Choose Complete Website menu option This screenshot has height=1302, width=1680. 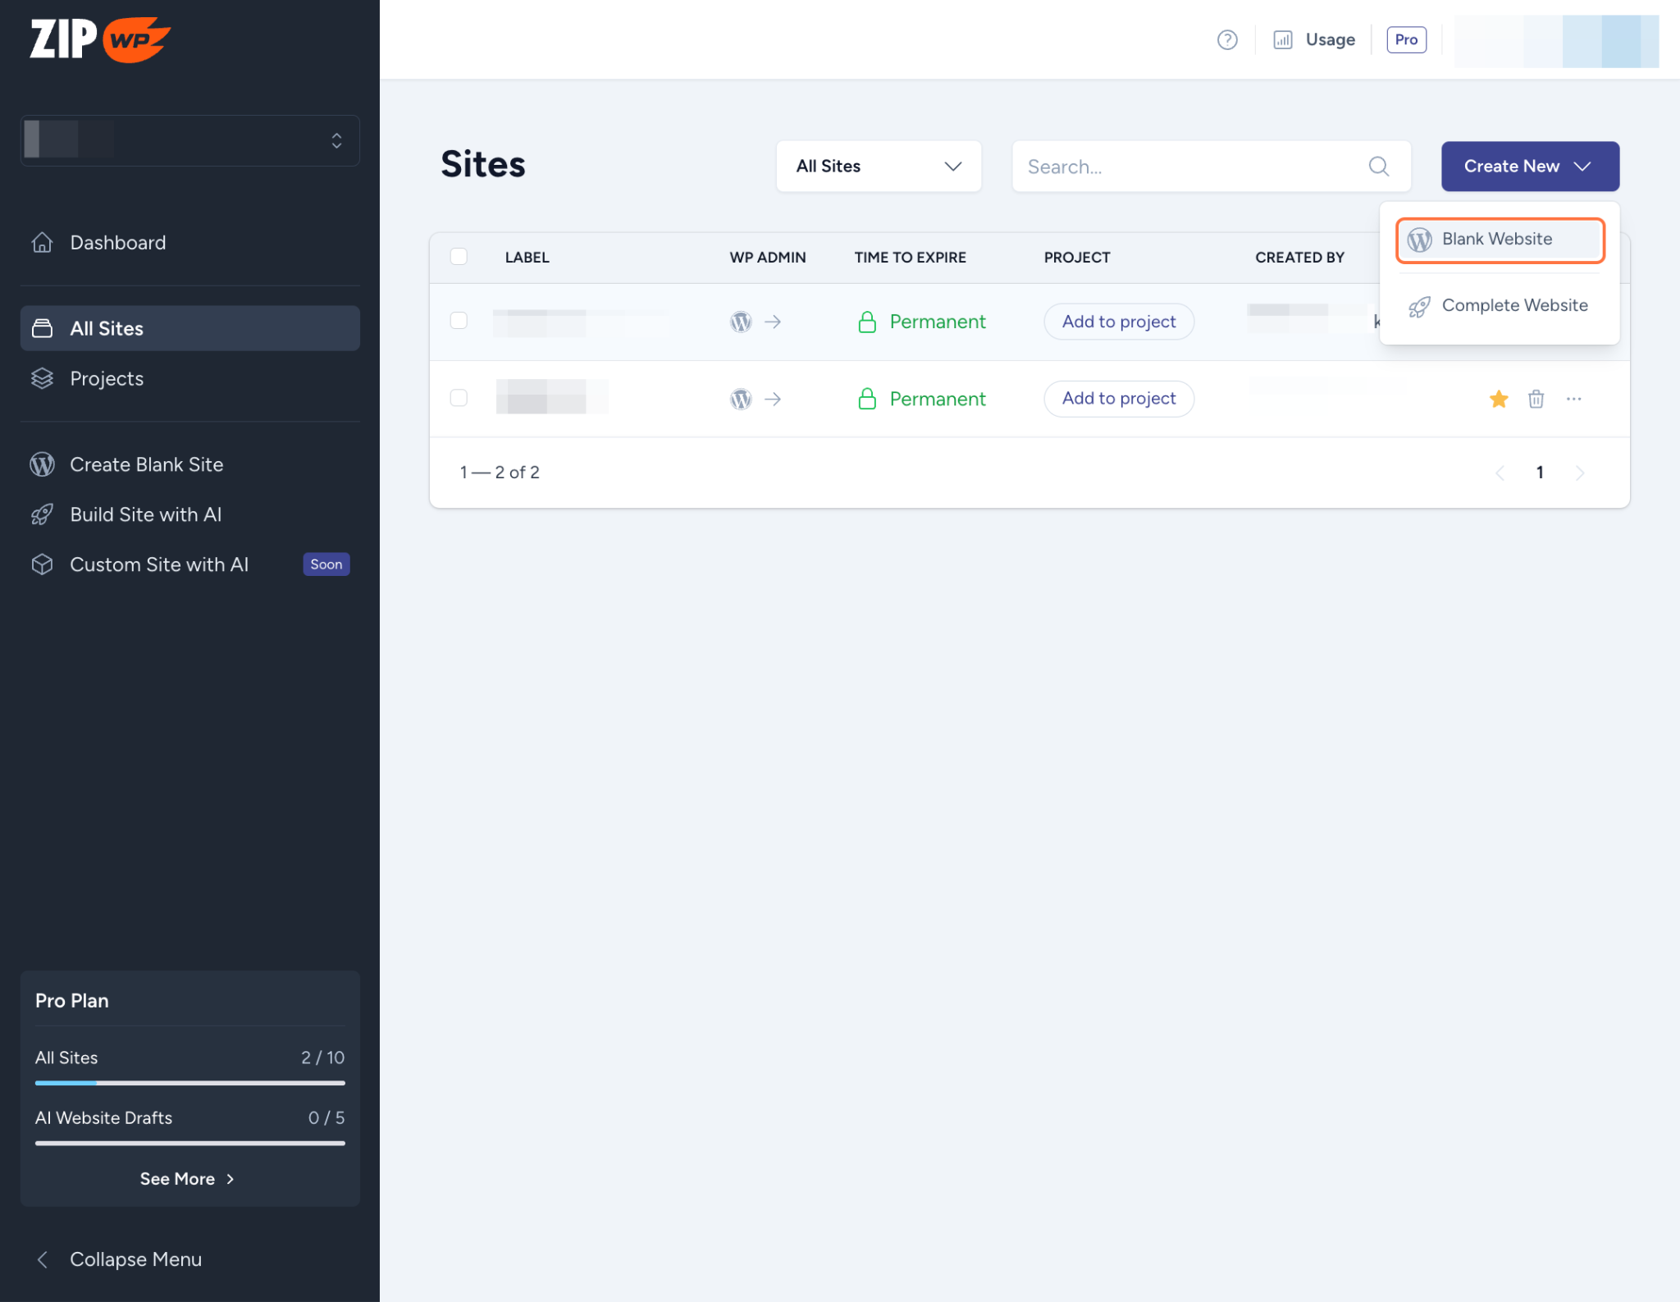[x=1499, y=306]
